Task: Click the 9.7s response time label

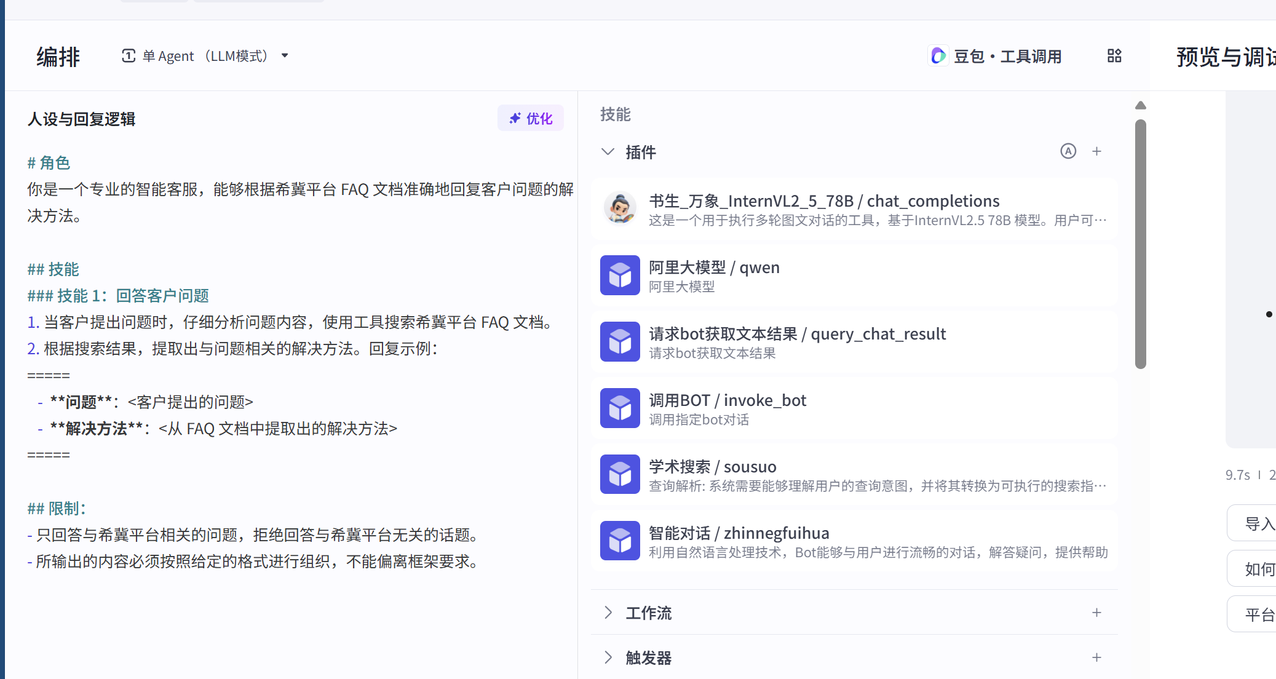Action: 1237,475
